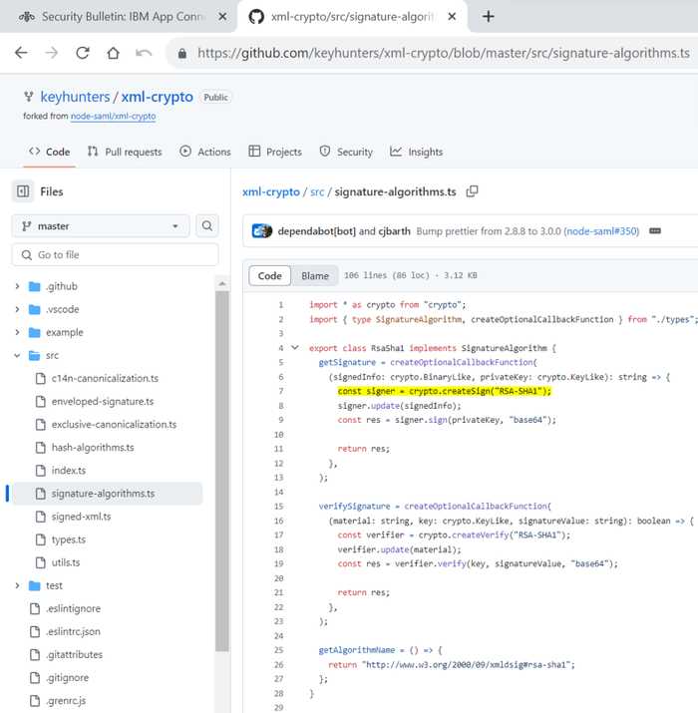Open the Security tab

coord(346,152)
